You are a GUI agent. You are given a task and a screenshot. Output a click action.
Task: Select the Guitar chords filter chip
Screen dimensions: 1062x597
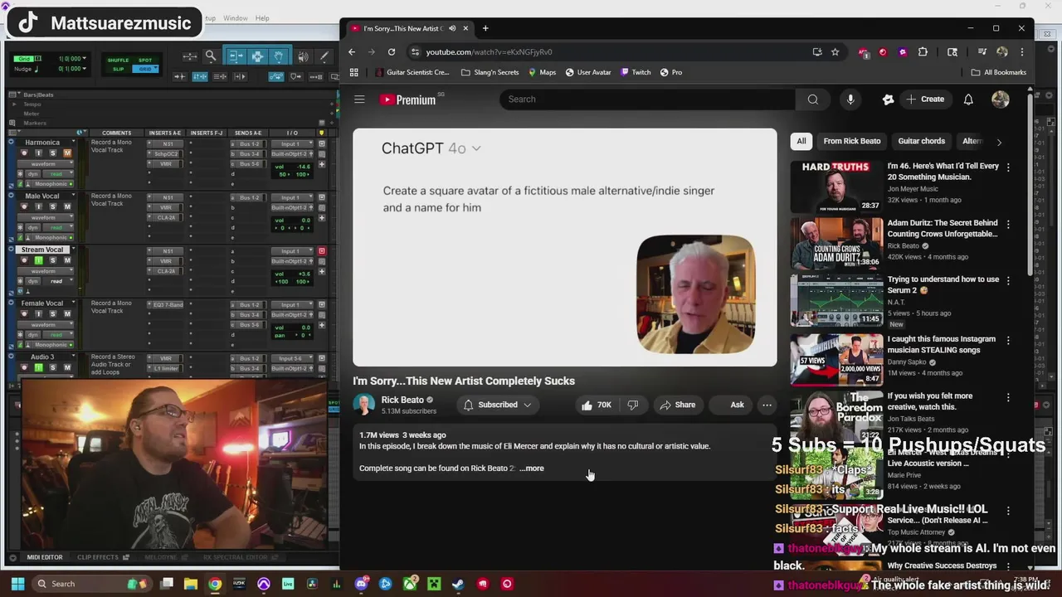[x=921, y=141]
